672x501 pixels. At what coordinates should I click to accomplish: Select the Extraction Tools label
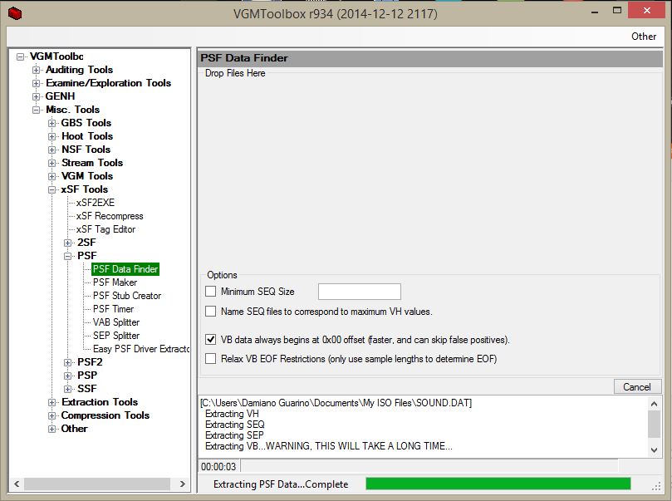(100, 401)
